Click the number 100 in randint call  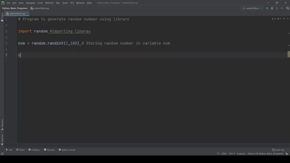coord(73,43)
